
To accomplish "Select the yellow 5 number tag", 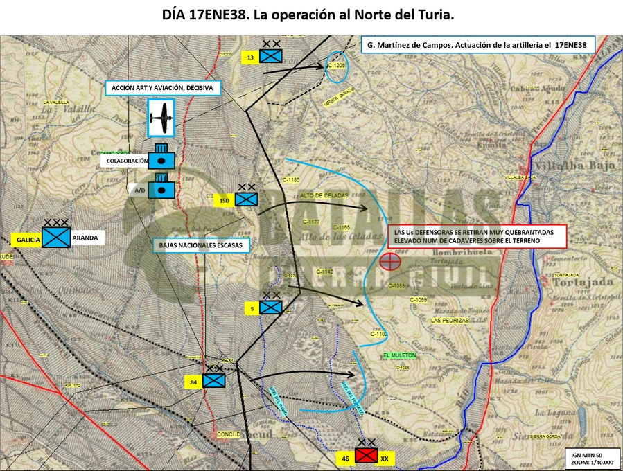I will (252, 308).
